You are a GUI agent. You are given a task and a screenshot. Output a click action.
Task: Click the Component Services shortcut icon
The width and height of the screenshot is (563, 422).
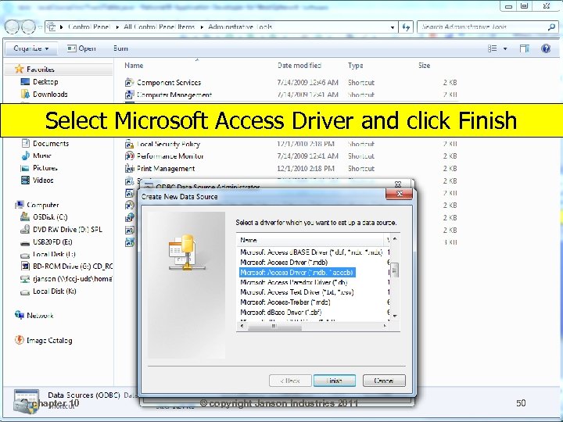(x=129, y=83)
